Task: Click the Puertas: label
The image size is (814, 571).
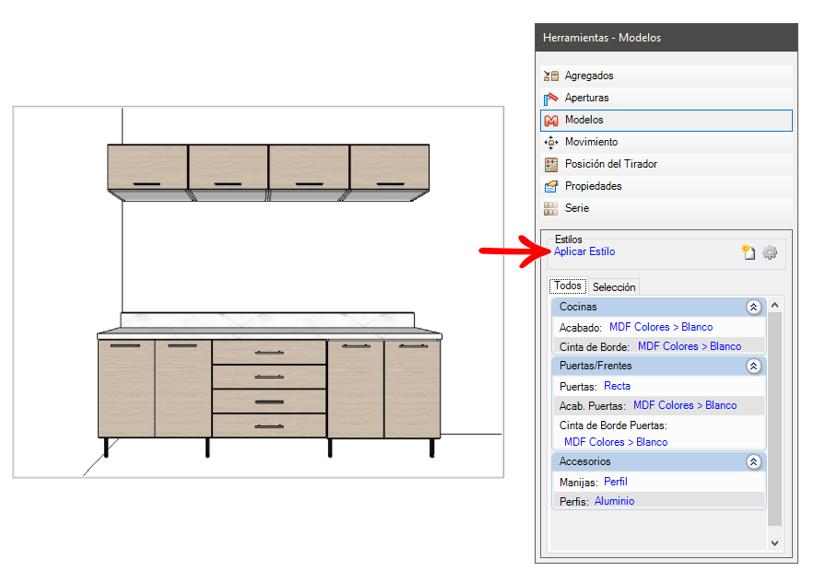Action: pos(578,387)
